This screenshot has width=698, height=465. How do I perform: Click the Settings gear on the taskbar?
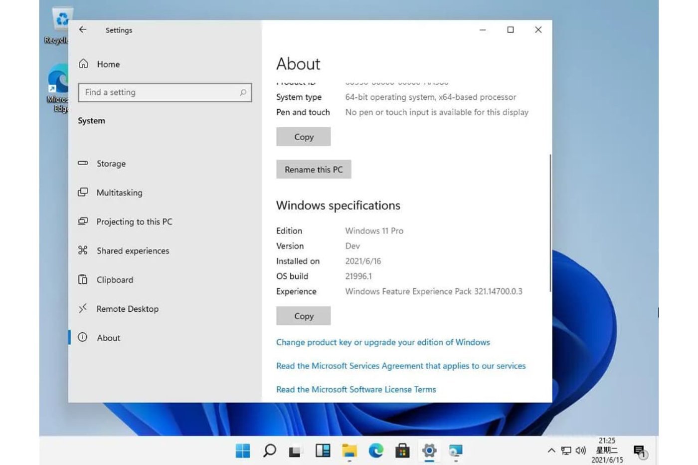tap(429, 451)
